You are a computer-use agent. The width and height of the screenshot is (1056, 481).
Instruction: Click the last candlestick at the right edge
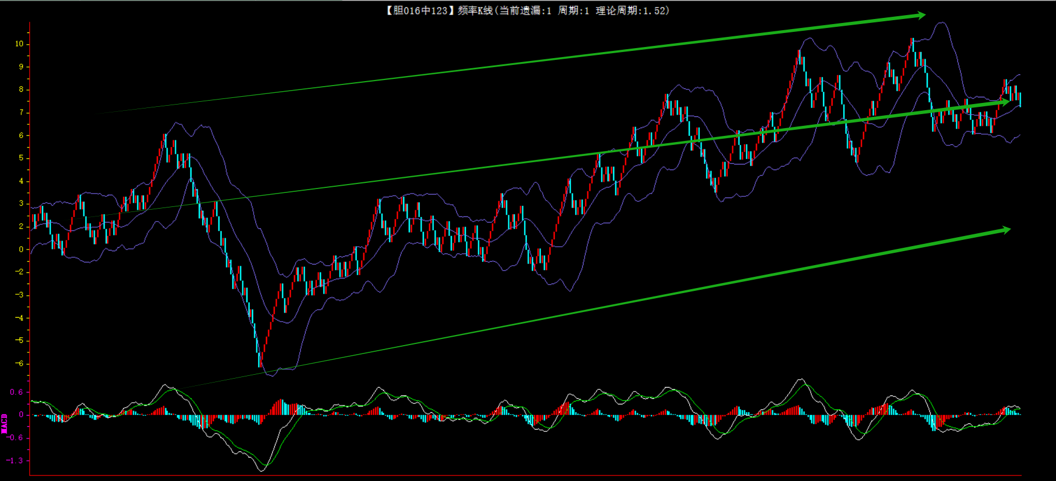1020,99
